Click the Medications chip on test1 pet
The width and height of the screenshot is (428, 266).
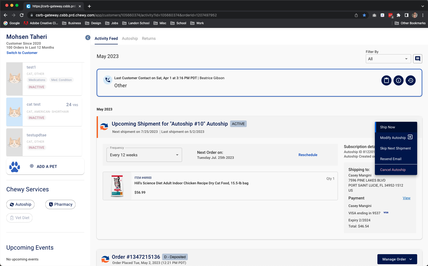coord(37,80)
